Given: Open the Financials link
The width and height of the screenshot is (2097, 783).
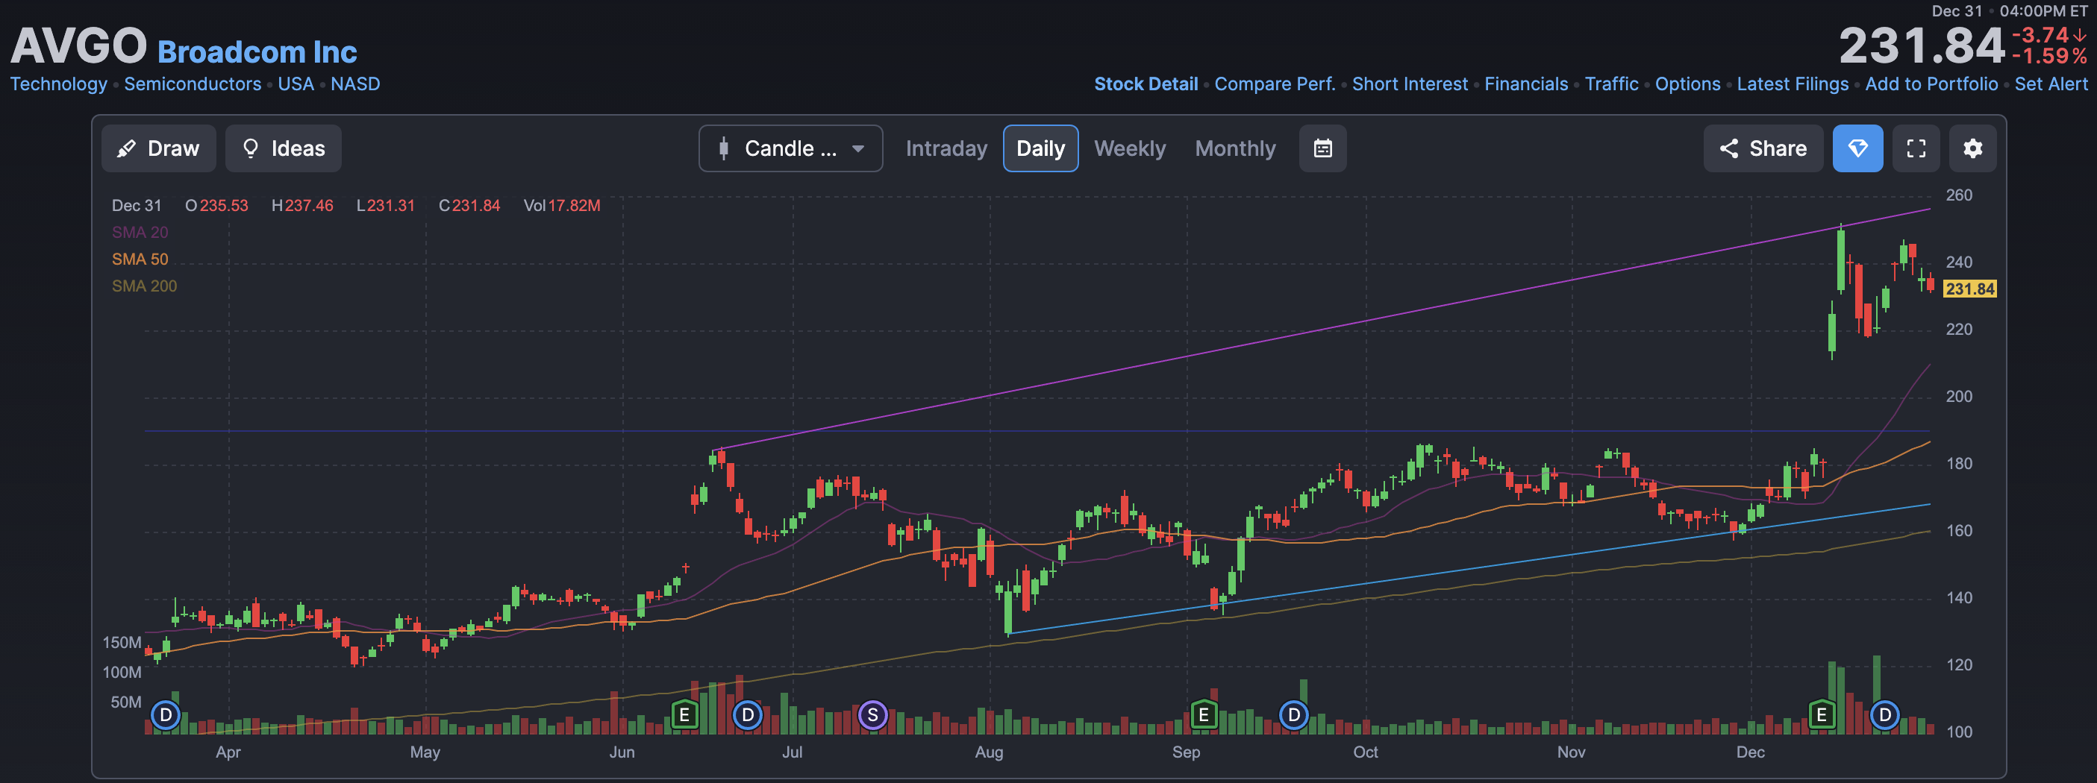Looking at the screenshot, I should 1526,84.
